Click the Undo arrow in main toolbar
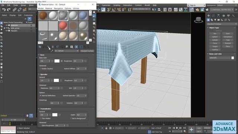Image resolution: width=238 pixels, height=134 pixels. (x=4, y=10)
